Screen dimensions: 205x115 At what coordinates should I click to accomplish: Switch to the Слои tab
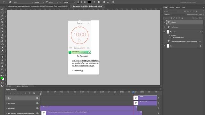tap(165, 8)
